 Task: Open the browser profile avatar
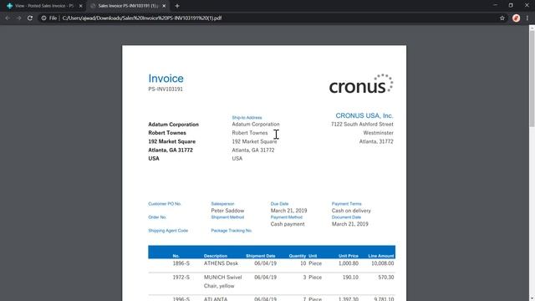click(516, 18)
